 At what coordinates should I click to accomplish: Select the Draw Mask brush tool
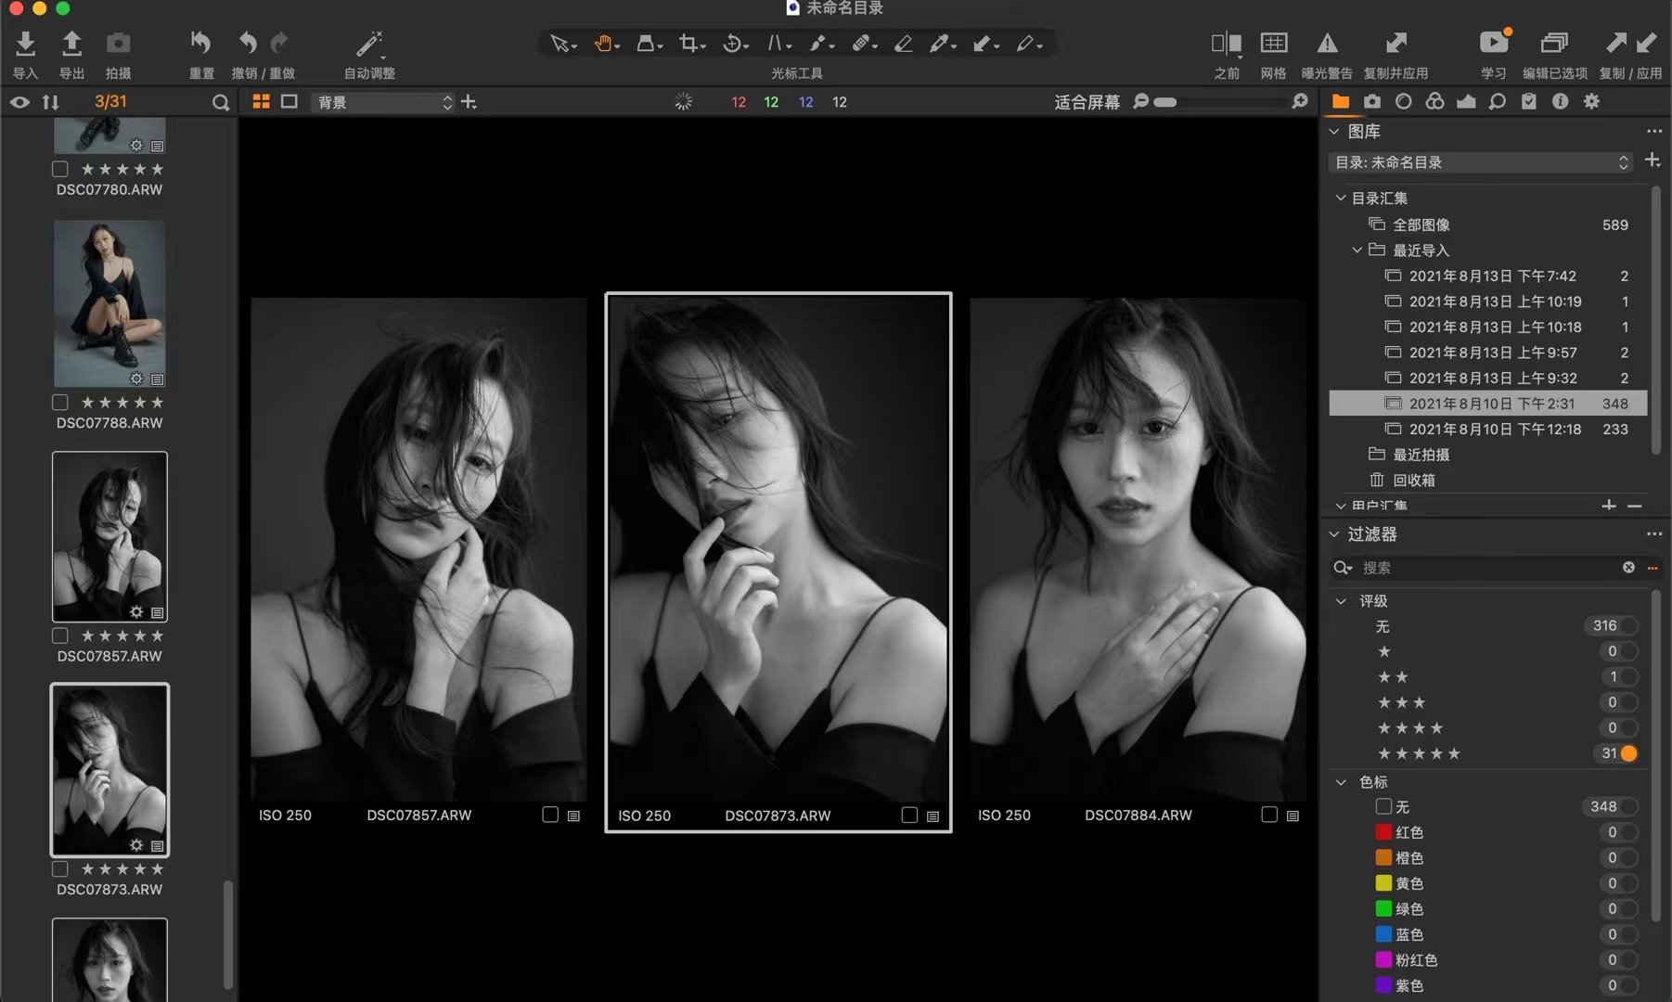[821, 44]
